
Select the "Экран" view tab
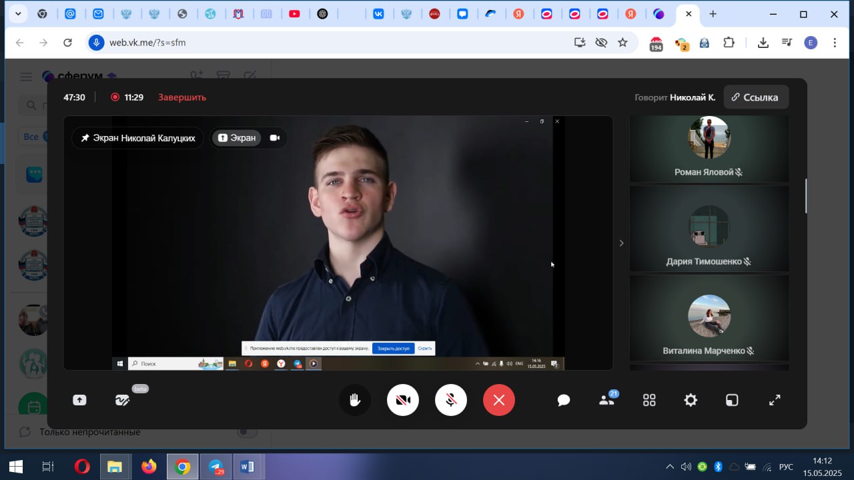(x=237, y=138)
